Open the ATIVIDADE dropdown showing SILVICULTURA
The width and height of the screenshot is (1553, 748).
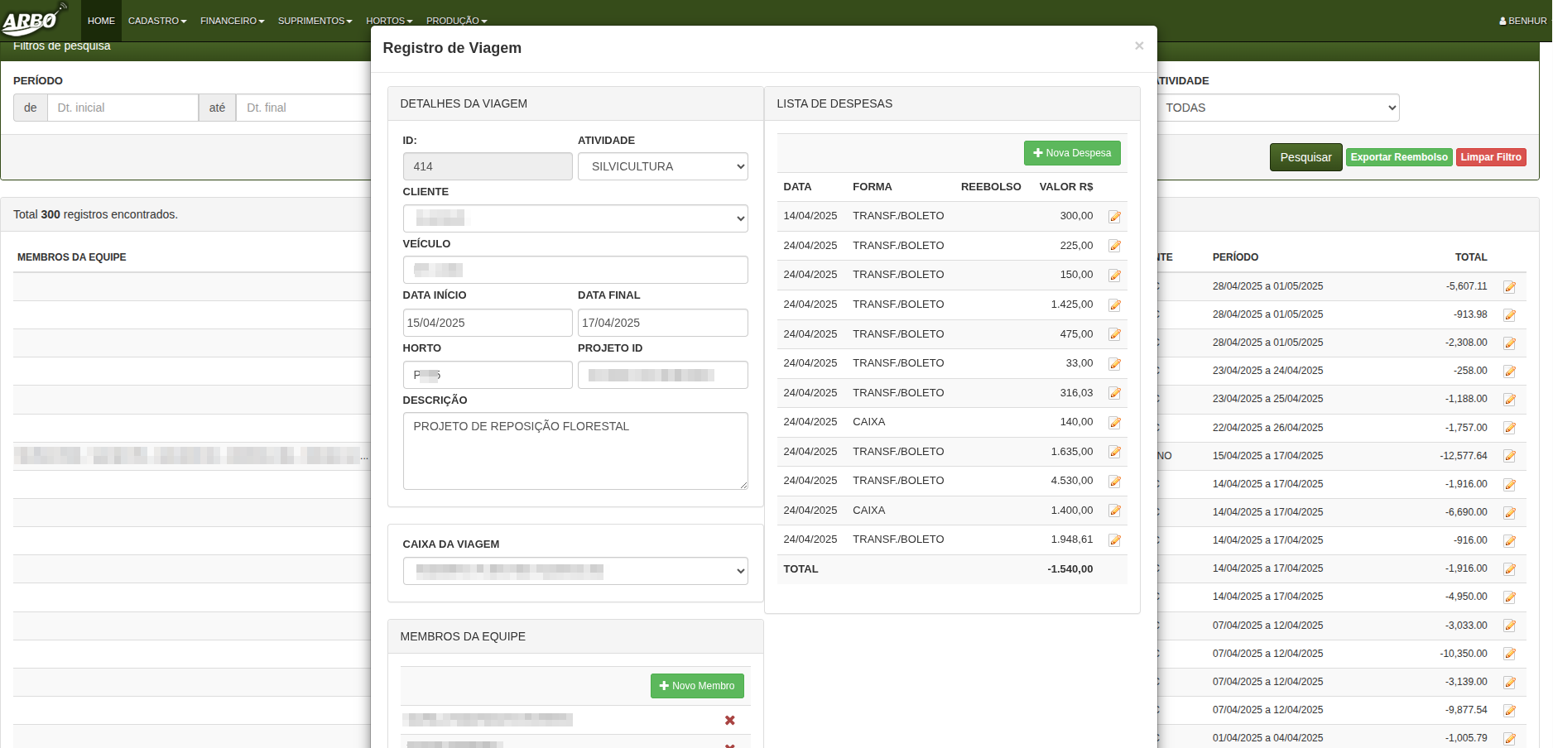[x=662, y=166]
